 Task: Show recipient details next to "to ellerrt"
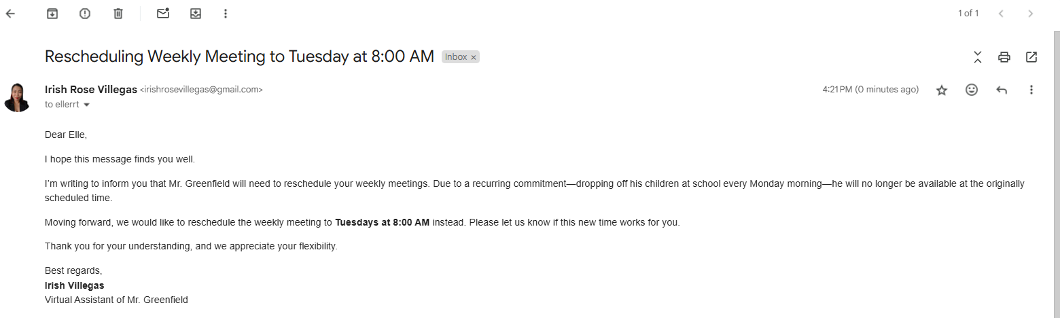click(86, 105)
